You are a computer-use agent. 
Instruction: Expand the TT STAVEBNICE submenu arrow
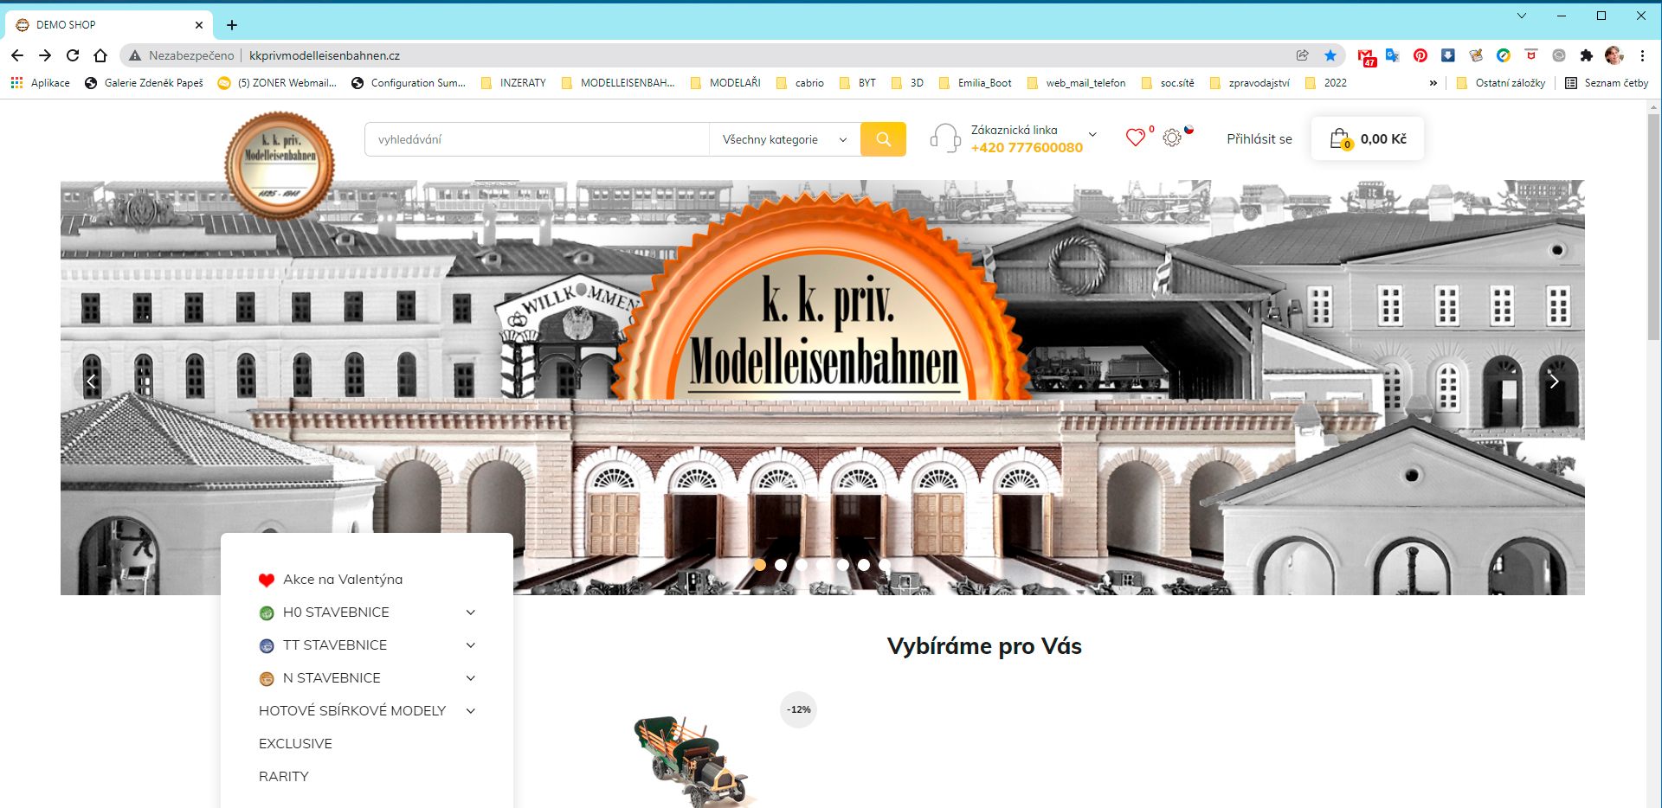point(471,645)
